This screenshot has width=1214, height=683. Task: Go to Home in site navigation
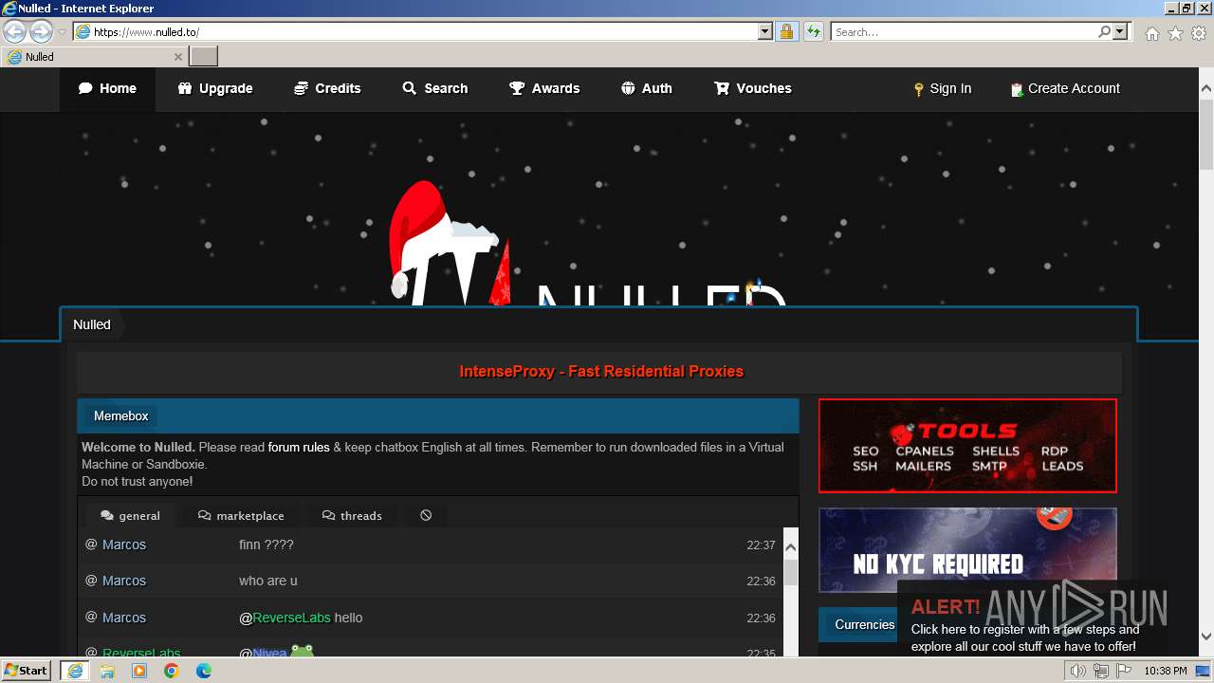107,88
